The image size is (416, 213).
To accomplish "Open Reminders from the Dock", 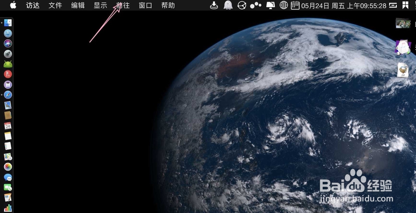I will [x=8, y=146].
